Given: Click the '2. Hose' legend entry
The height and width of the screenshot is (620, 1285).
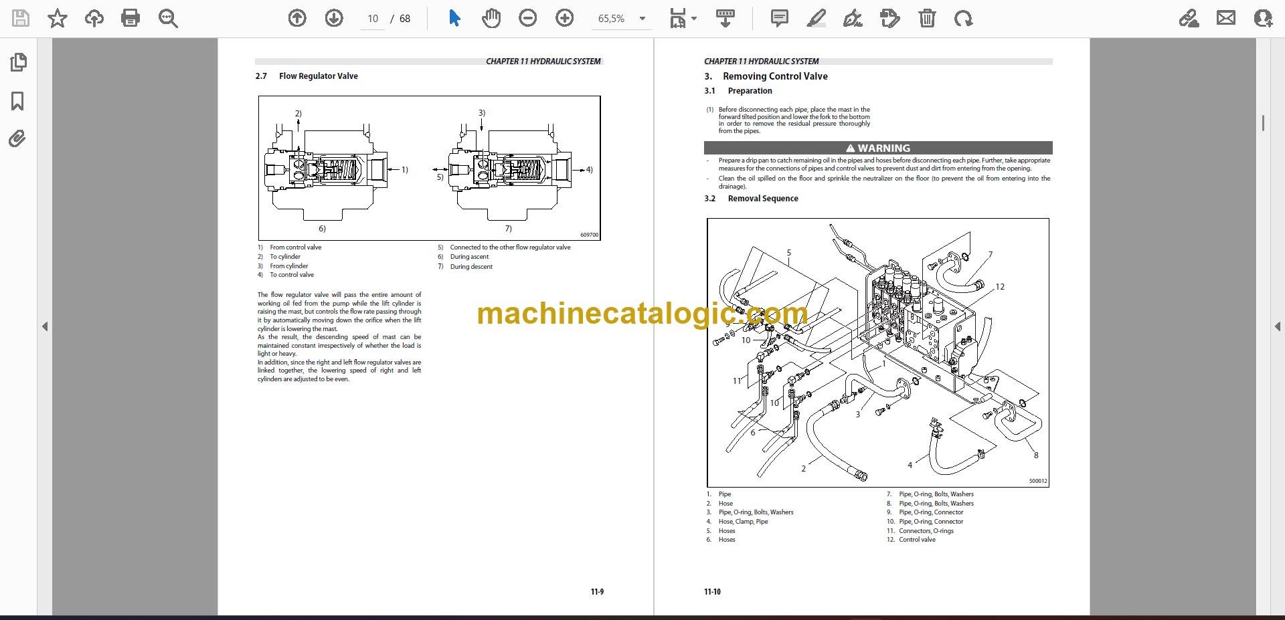Looking at the screenshot, I should [719, 504].
